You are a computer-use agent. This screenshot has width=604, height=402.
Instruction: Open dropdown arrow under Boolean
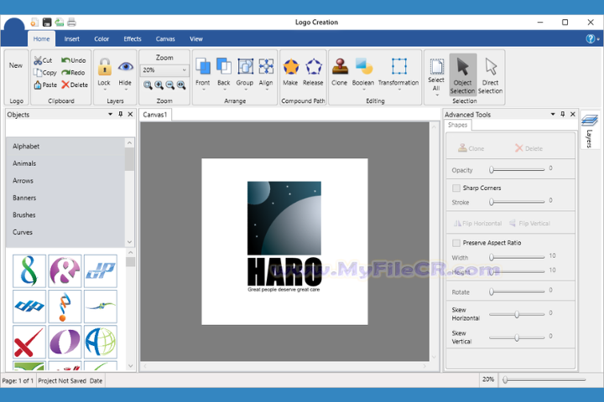pos(363,90)
